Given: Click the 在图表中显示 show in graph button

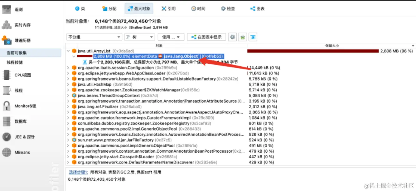Looking at the screenshot, I should tap(206, 37).
